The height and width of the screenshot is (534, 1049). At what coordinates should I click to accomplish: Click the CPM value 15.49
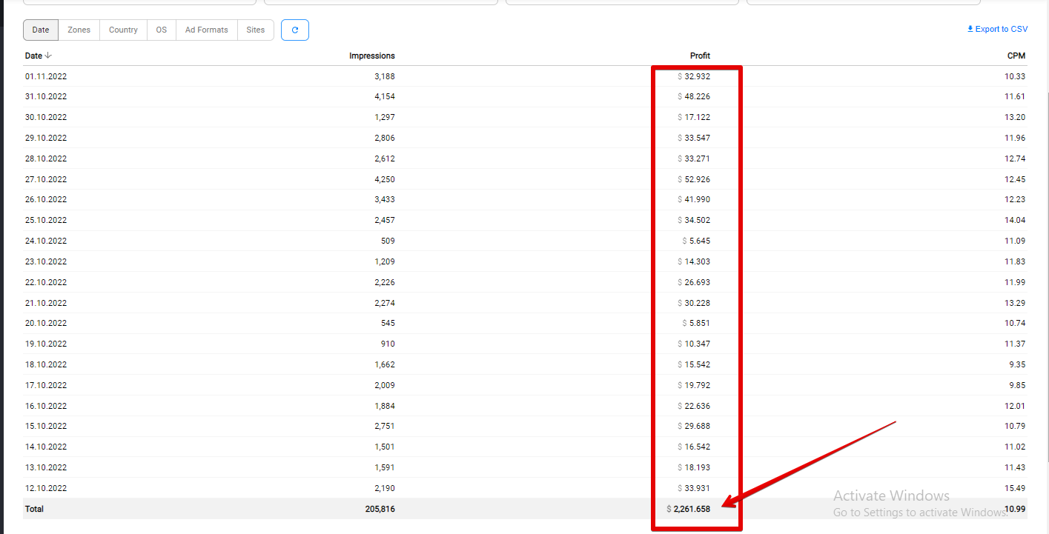click(1014, 488)
